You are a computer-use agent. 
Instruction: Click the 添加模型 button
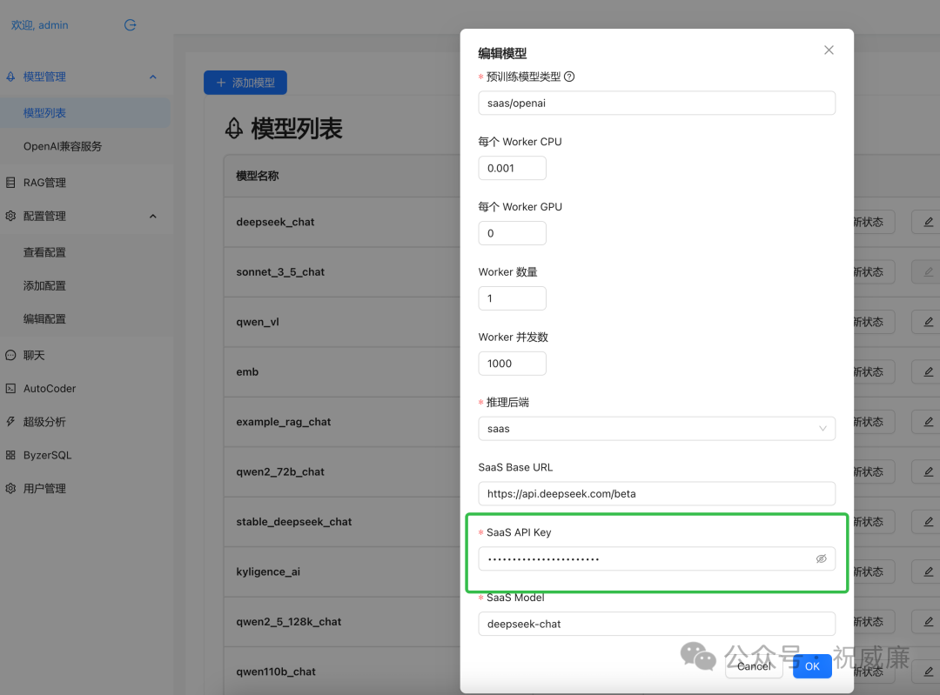pos(245,83)
